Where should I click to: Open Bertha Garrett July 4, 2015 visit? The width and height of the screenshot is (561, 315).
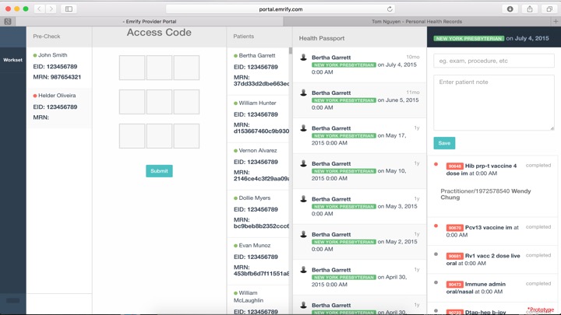point(359,65)
